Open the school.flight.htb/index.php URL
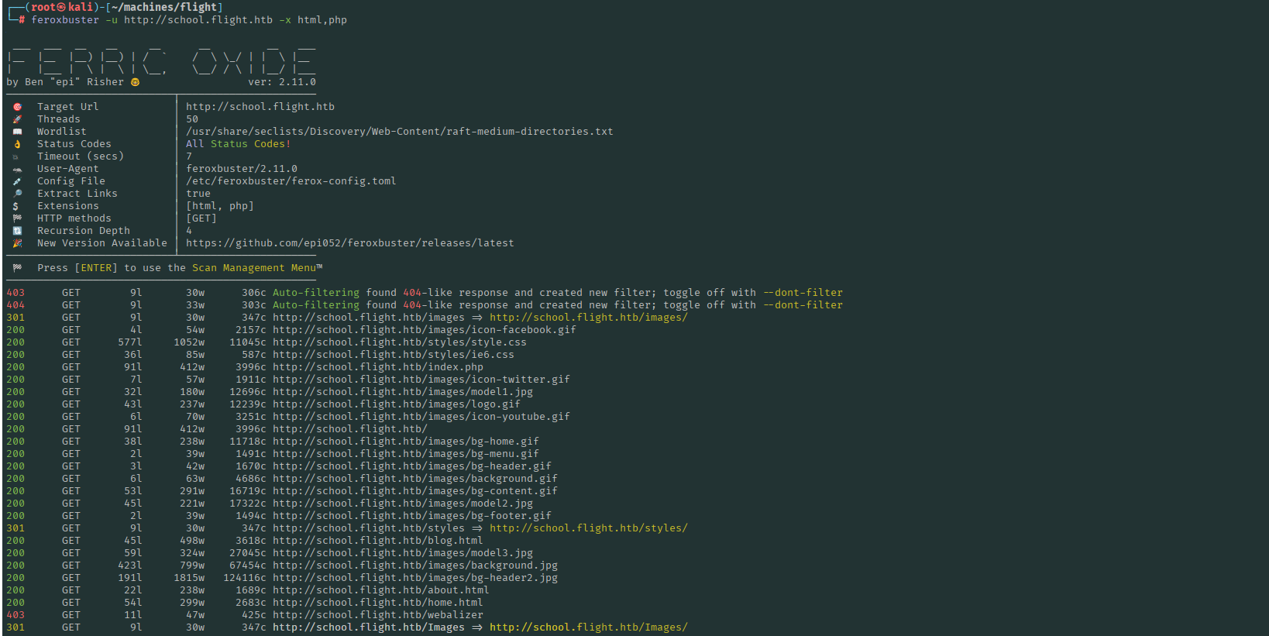 [x=377, y=367]
